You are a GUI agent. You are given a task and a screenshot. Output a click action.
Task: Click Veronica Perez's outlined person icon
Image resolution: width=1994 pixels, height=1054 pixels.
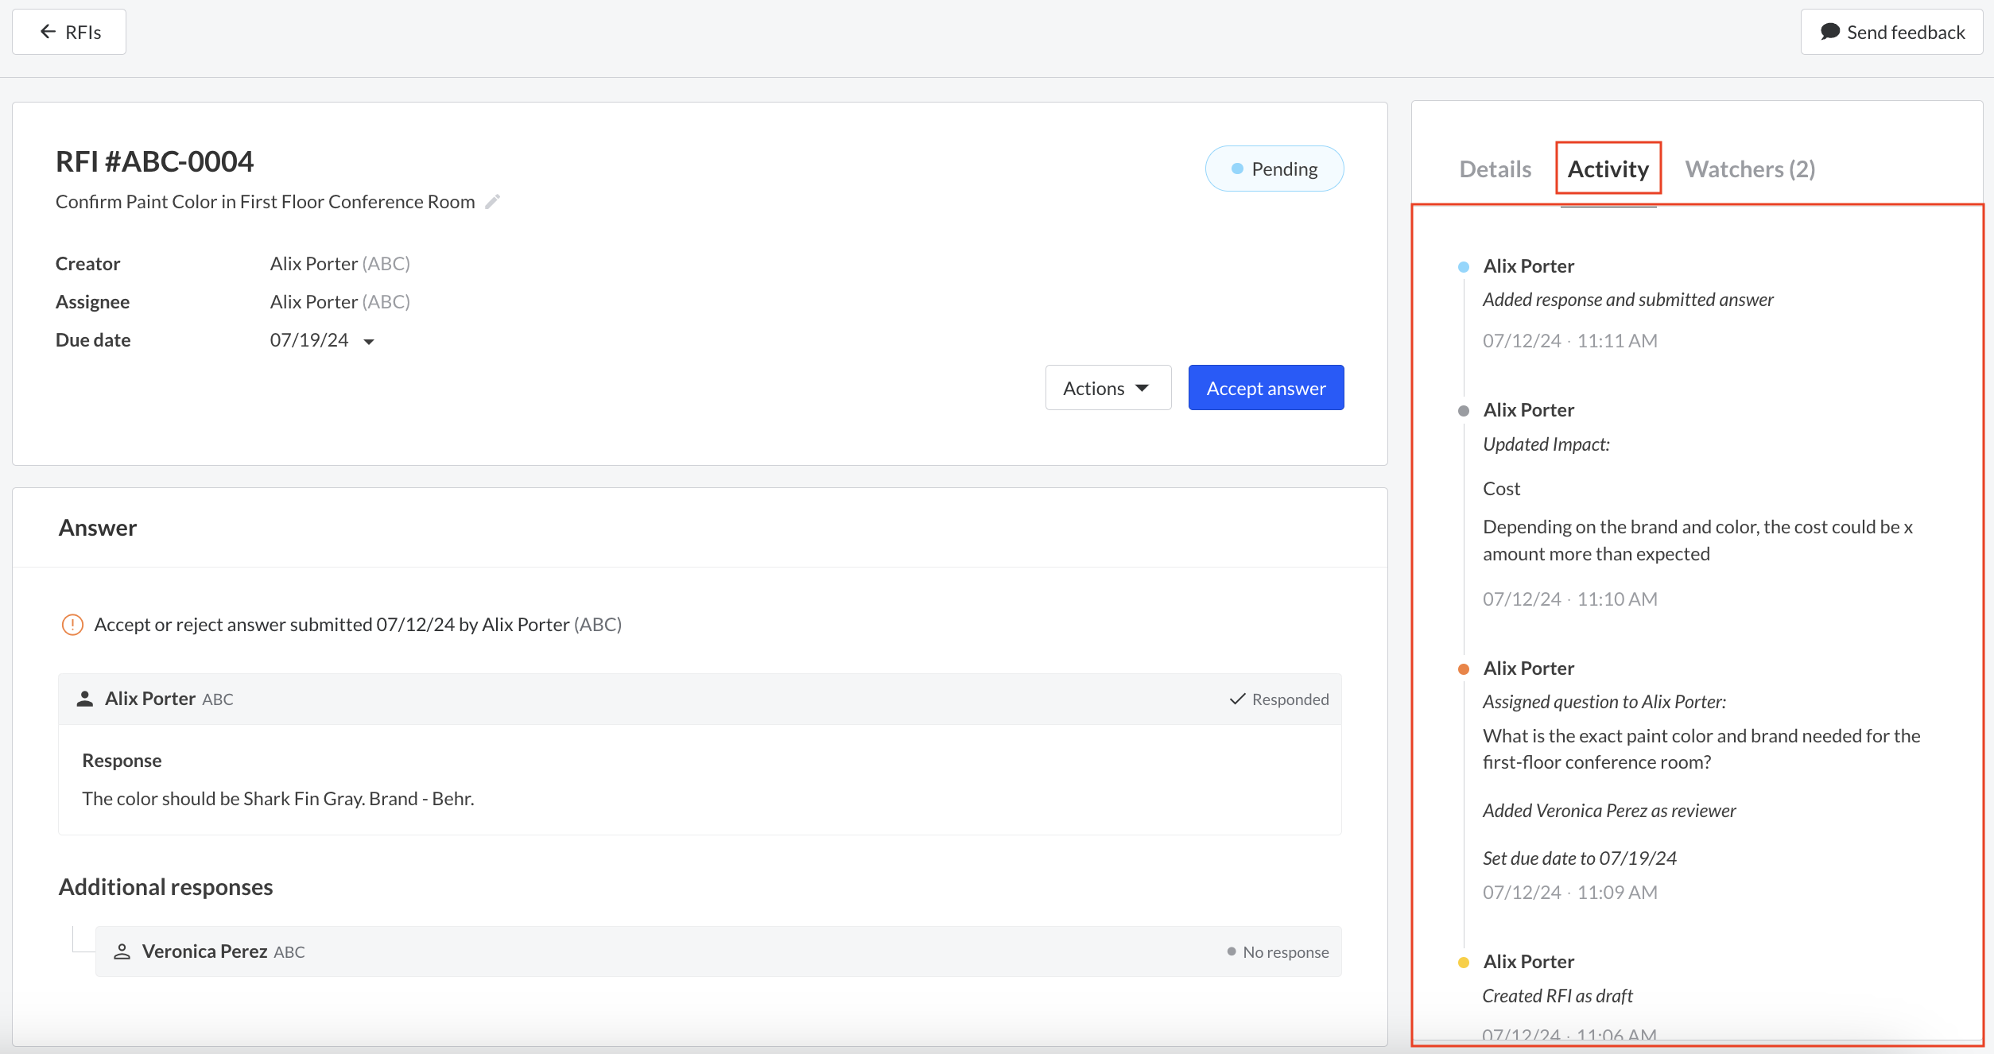(x=122, y=951)
